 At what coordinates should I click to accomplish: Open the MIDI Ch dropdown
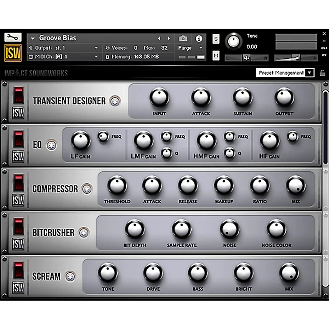click(96, 57)
